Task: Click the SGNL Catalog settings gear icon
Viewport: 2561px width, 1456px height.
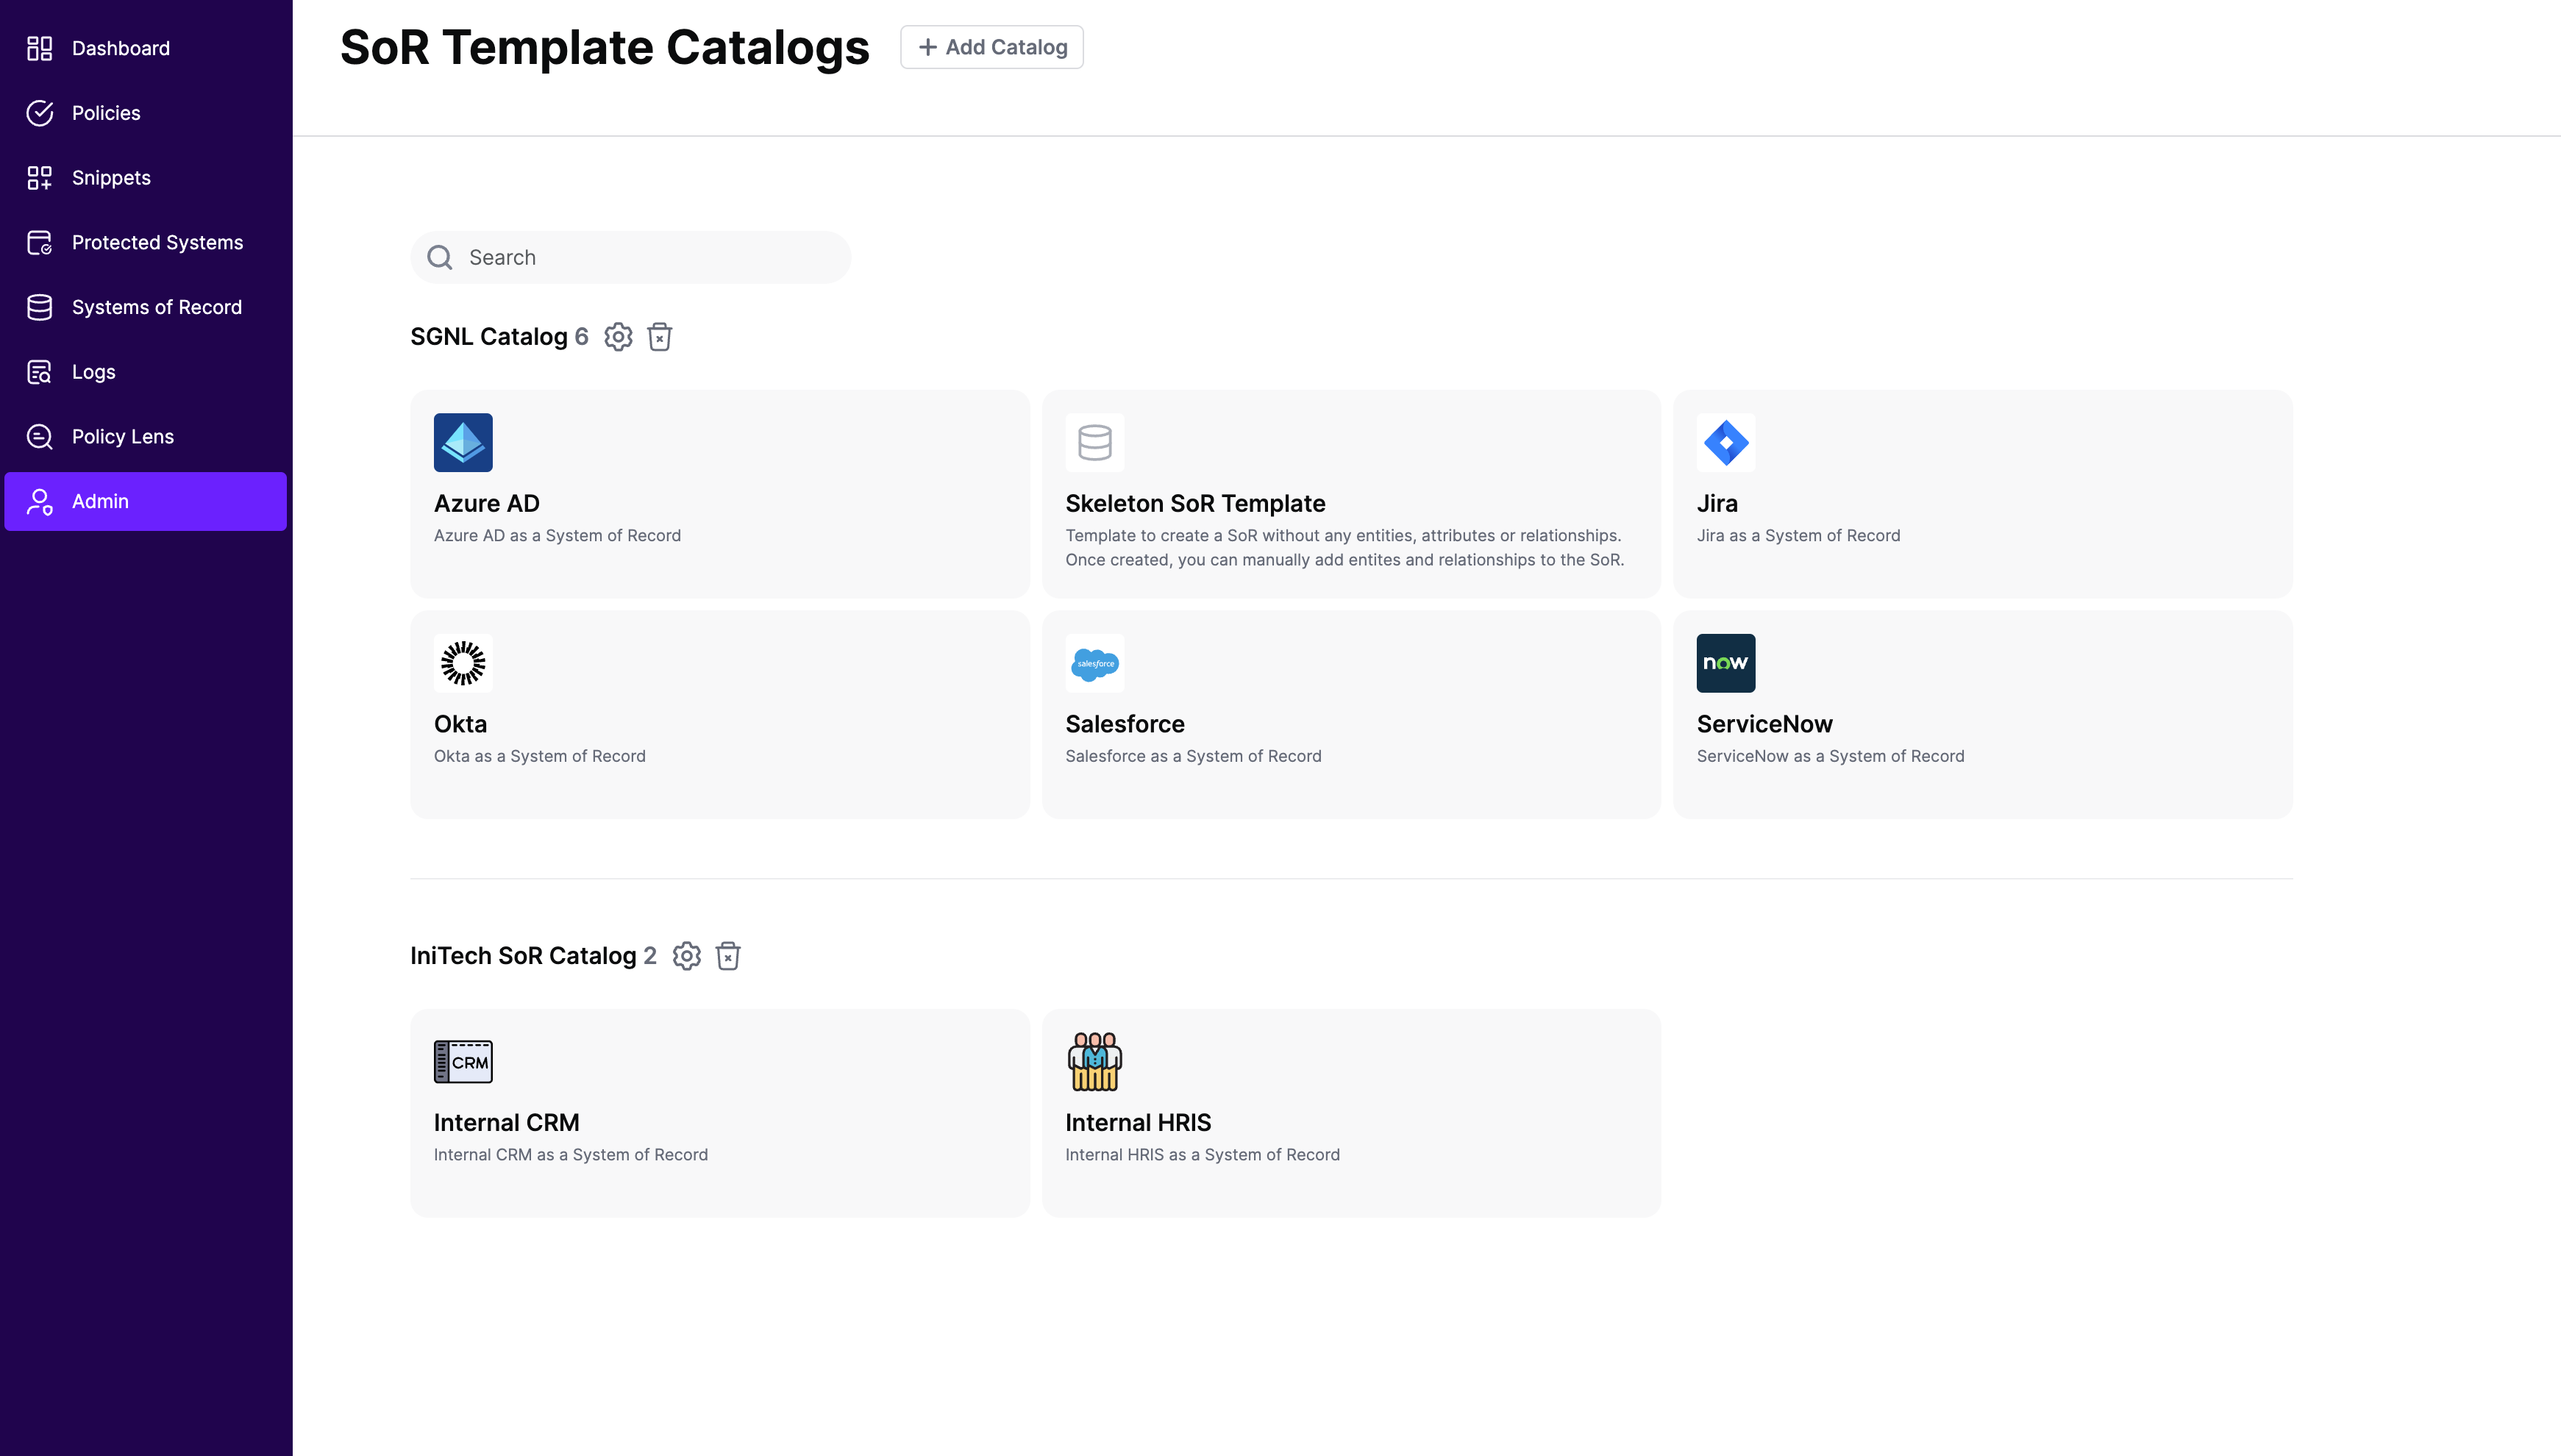Action: (x=617, y=336)
